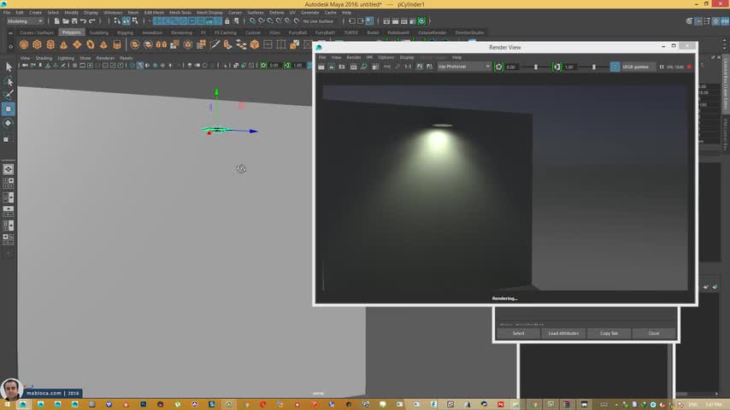This screenshot has height=410, width=730.
Task: Click the Load Attributes button
Action: [563, 333]
